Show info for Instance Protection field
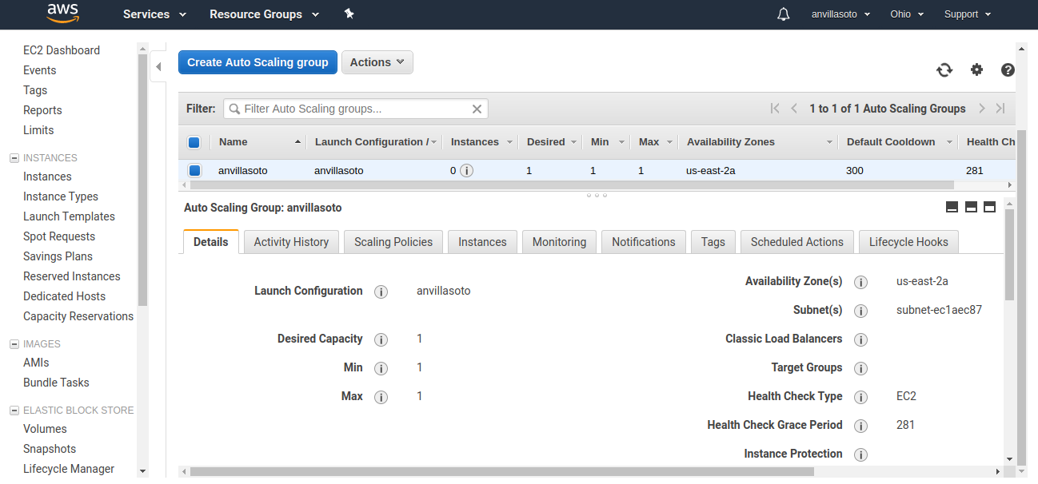 [861, 454]
